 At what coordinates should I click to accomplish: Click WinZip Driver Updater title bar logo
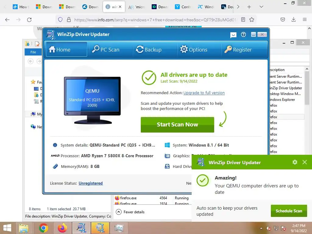point(51,34)
